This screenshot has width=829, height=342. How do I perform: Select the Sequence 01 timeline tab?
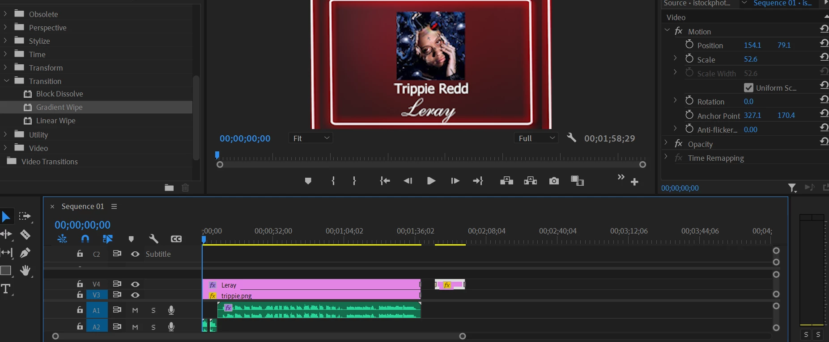(x=83, y=206)
